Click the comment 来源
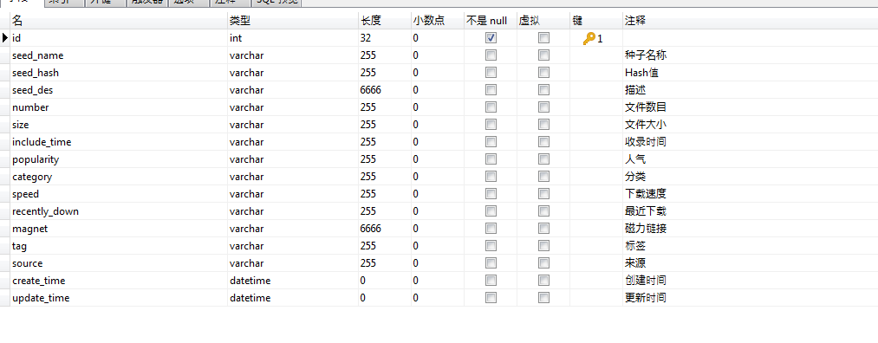 (x=635, y=263)
